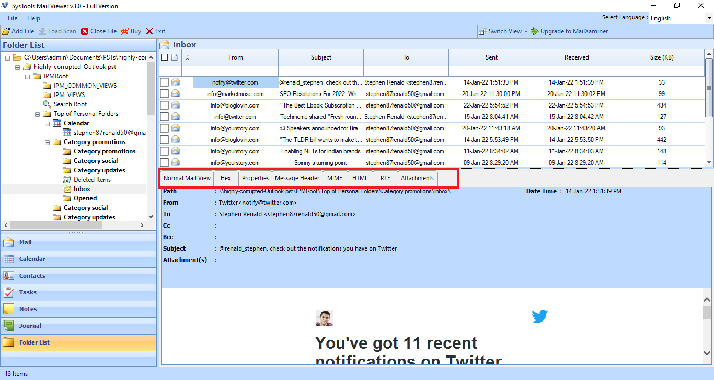
Task: Switch to the Attachments tab
Action: (418, 178)
